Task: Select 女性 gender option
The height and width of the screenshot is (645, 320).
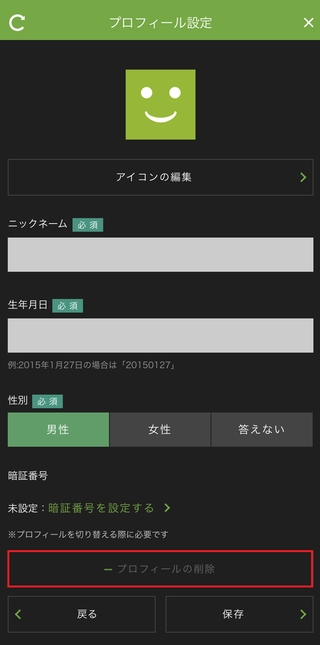Action: coord(160,430)
